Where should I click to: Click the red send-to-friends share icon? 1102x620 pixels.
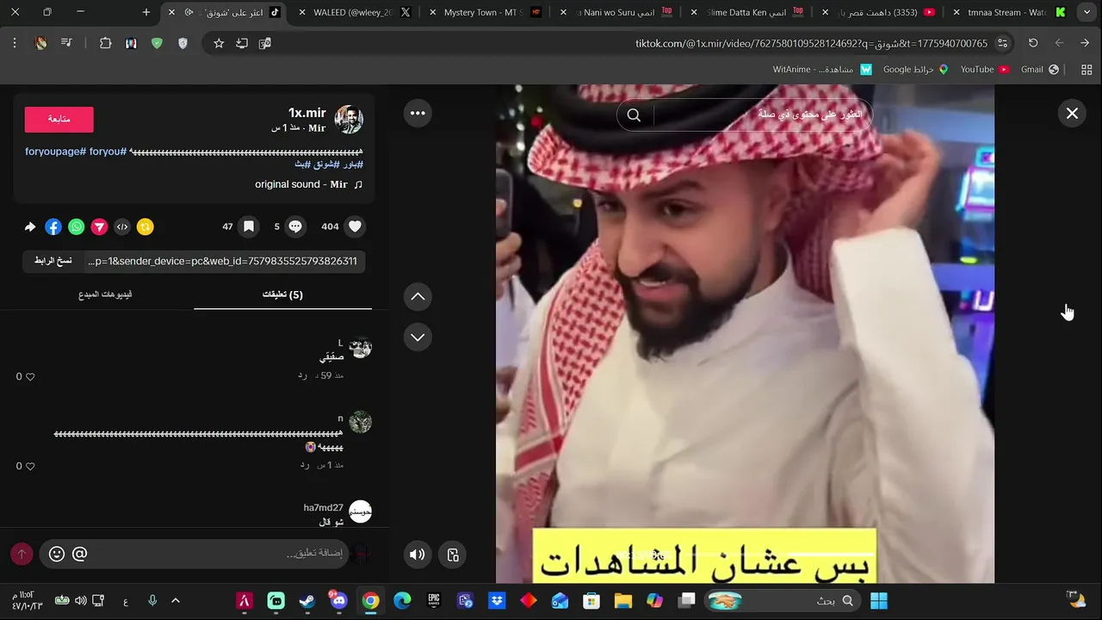pyautogui.click(x=100, y=226)
